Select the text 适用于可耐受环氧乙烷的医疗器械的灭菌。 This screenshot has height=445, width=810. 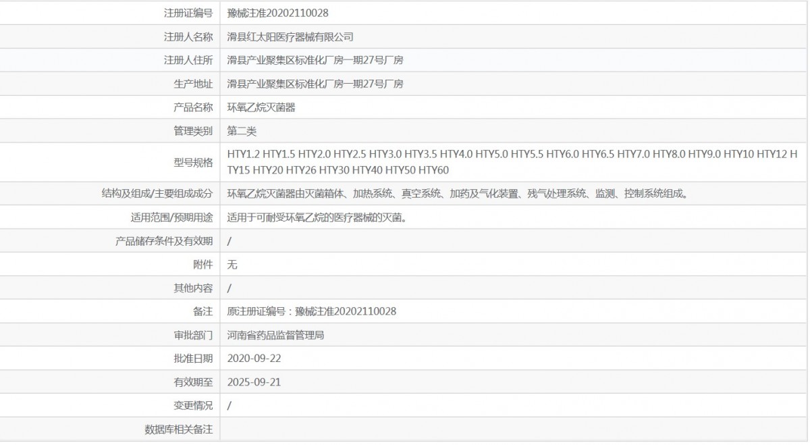(x=317, y=217)
